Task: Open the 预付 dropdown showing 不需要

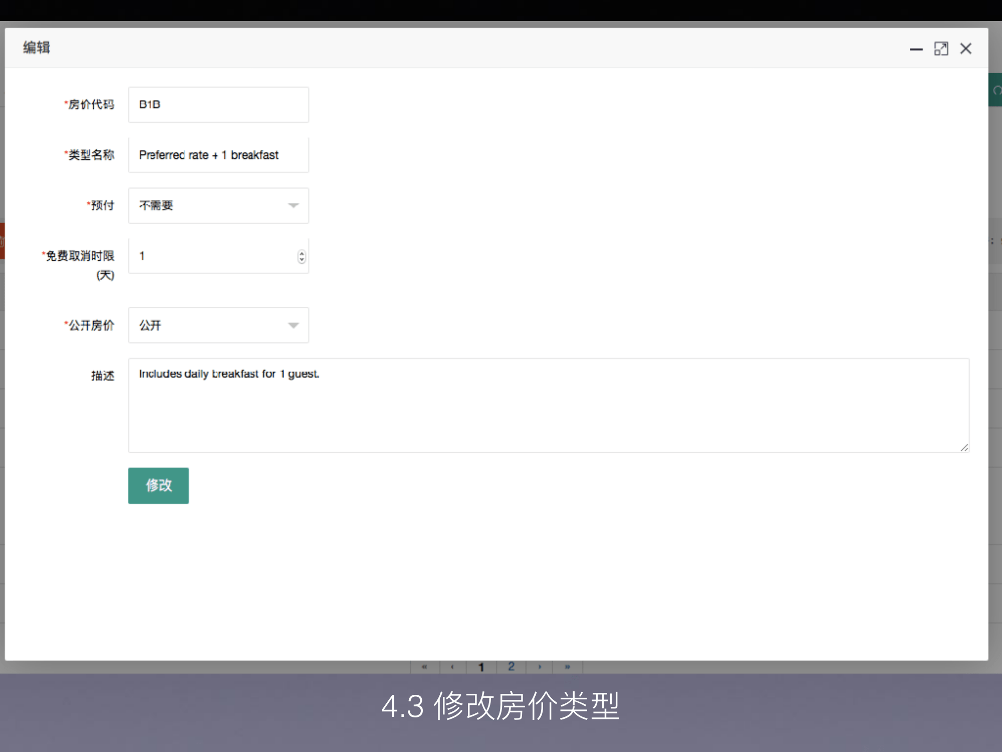Action: pos(218,206)
